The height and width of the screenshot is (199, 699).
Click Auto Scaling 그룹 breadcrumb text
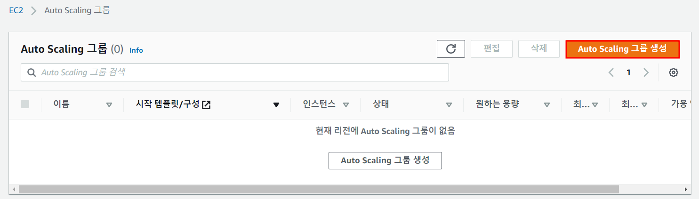coord(77,10)
